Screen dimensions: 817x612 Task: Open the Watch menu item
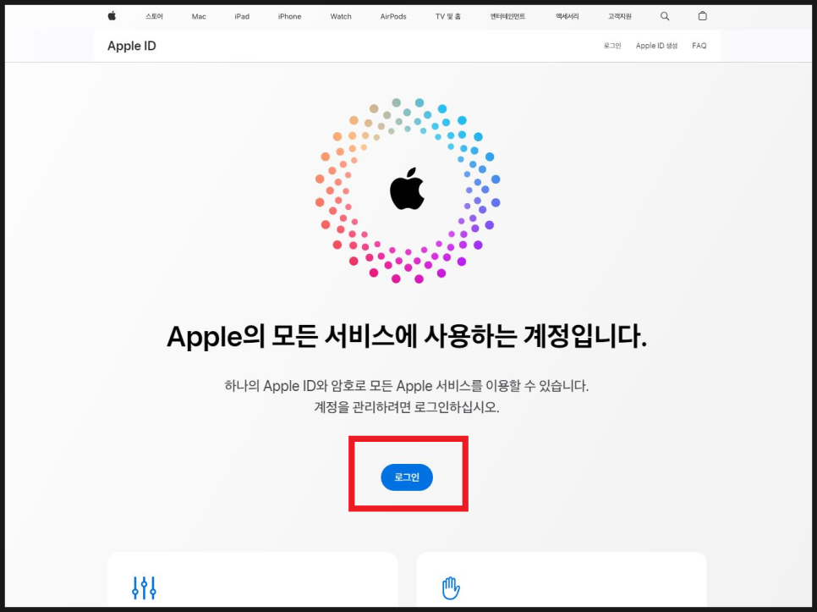[x=341, y=16]
